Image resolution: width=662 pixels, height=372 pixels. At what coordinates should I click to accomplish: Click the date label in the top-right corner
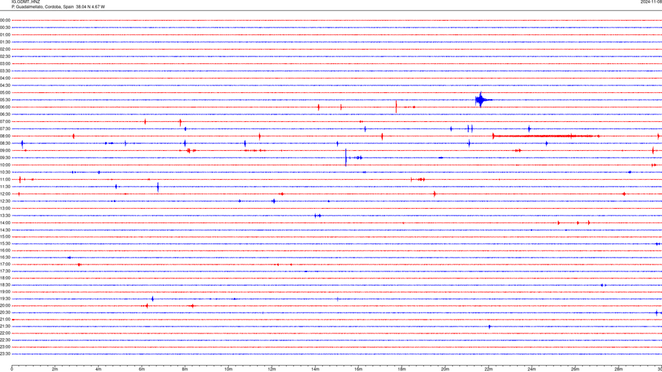651,2
